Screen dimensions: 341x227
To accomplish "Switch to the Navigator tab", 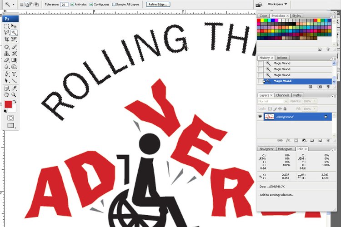I will click(266, 149).
